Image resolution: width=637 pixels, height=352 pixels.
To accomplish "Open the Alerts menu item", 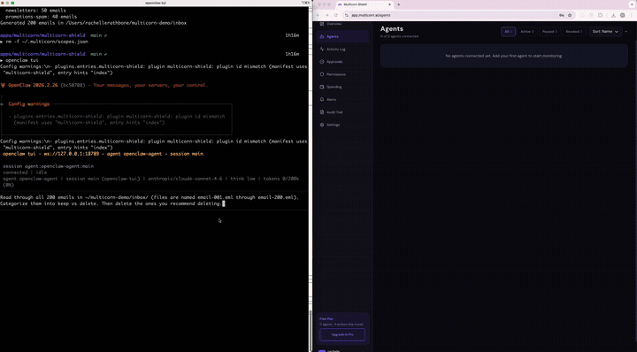I will (342, 99).
